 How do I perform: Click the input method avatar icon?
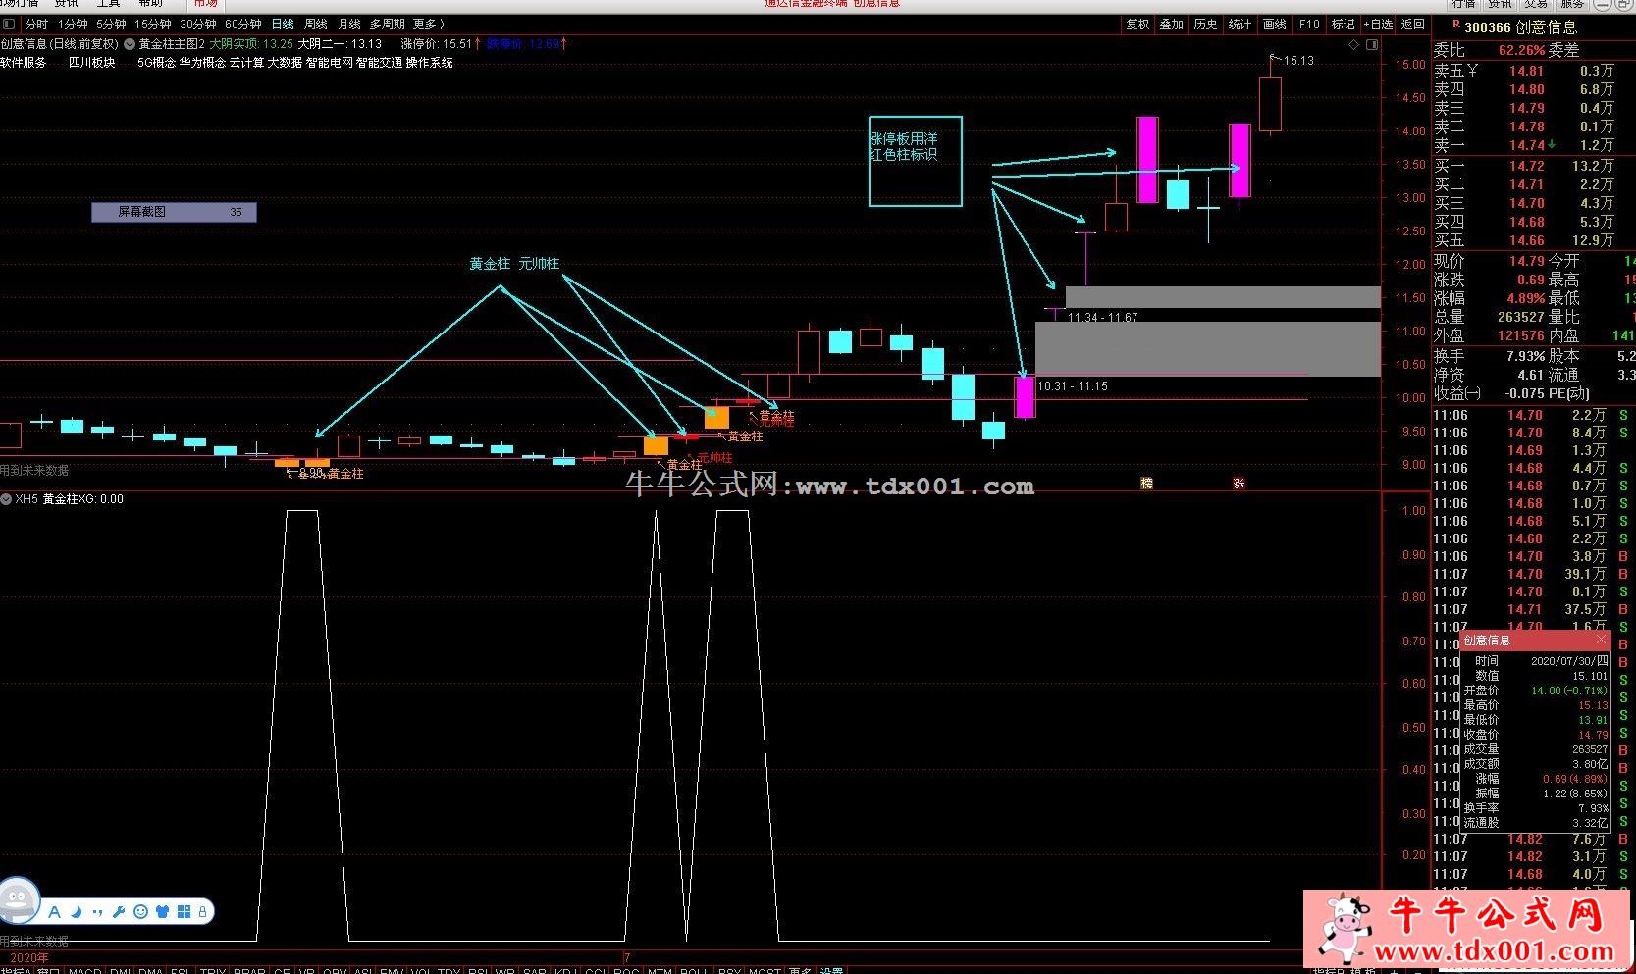click(19, 901)
